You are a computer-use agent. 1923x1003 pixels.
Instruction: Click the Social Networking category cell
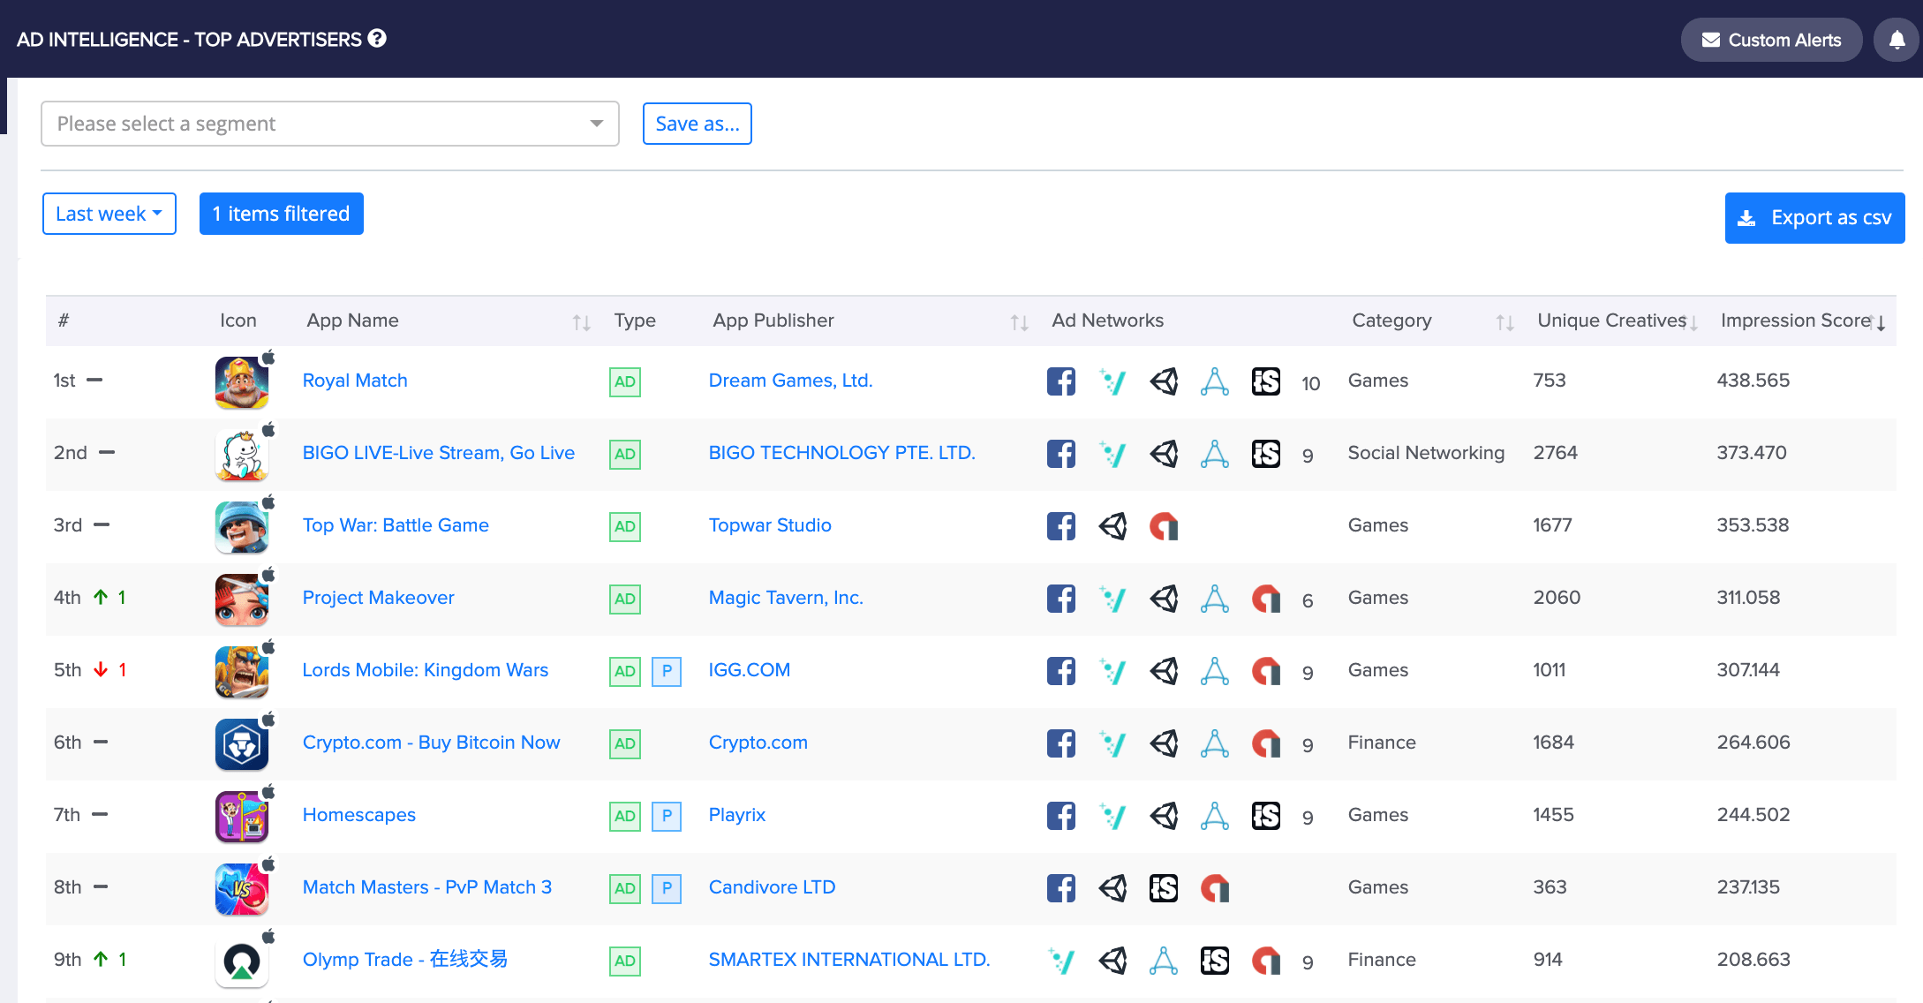pos(1426,453)
